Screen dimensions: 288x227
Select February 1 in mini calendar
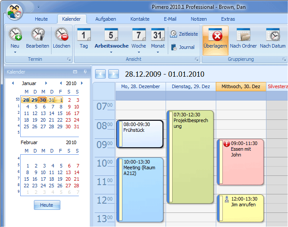tap(28, 166)
